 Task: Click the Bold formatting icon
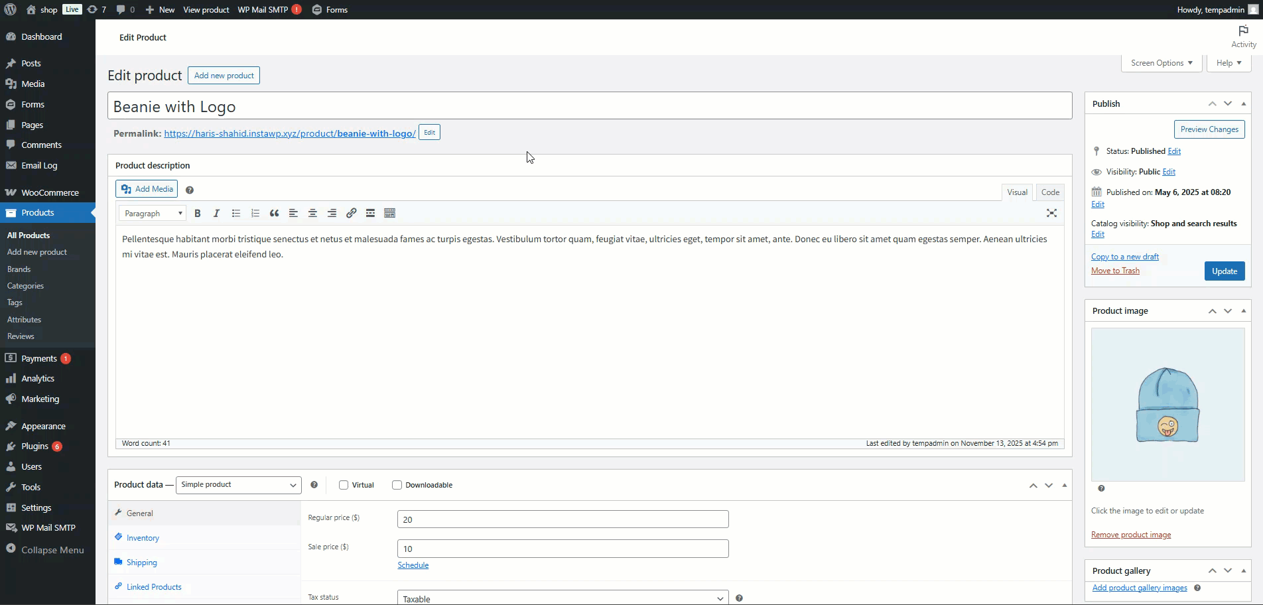197,213
